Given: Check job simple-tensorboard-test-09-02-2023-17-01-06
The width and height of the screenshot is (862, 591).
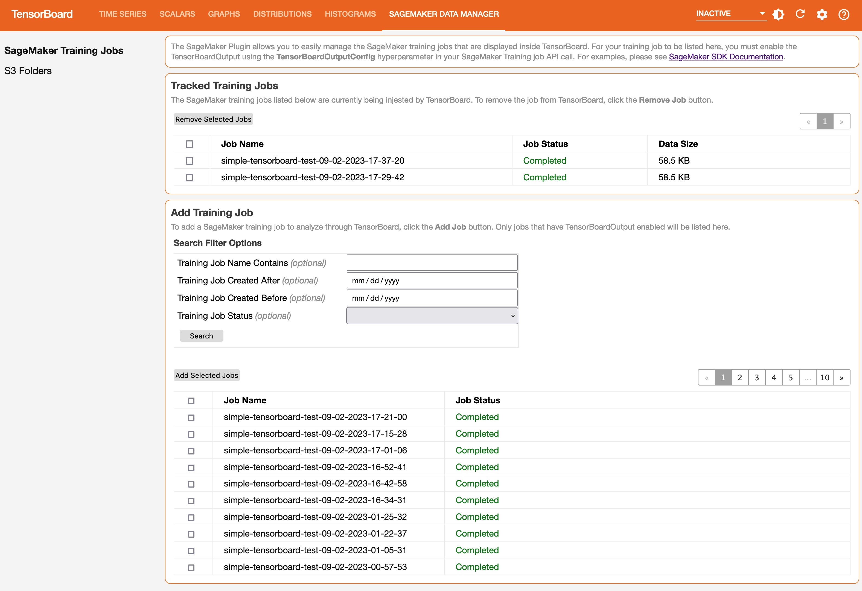Looking at the screenshot, I should point(191,451).
